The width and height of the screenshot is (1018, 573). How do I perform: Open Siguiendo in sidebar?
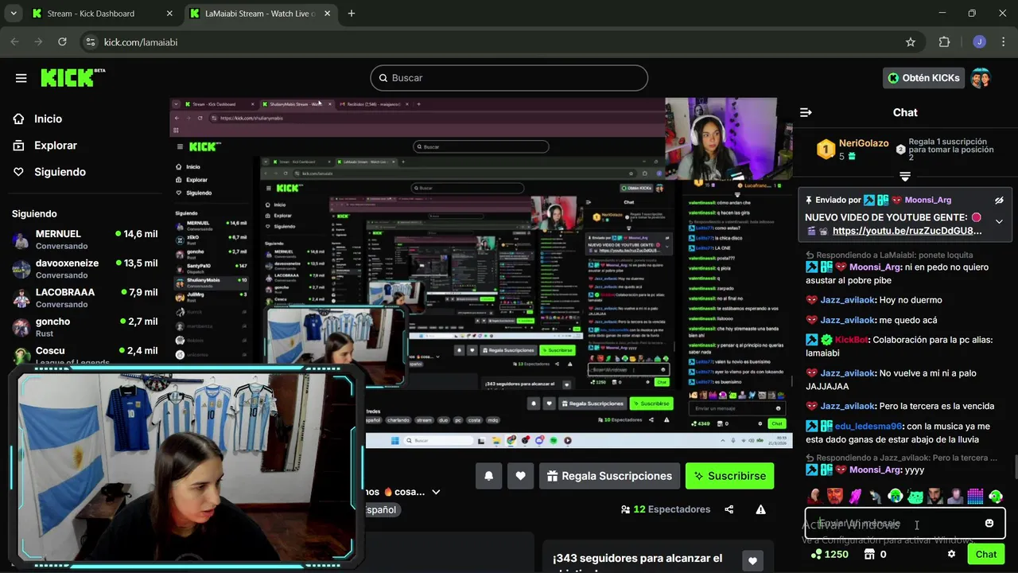pyautogui.click(x=60, y=172)
